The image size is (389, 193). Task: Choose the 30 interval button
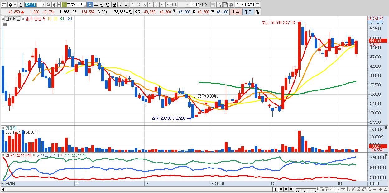pyautogui.click(x=162, y=5)
